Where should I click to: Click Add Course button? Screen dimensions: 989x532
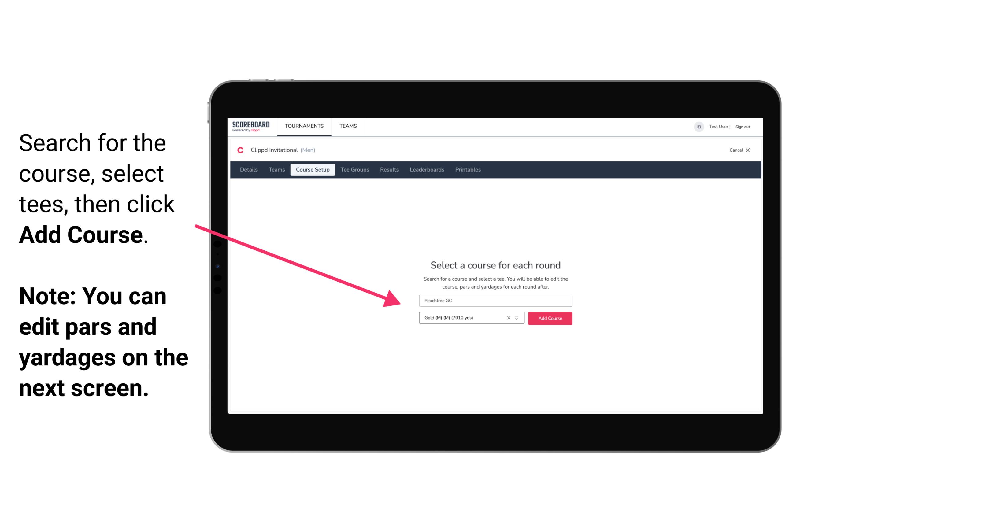pos(550,318)
